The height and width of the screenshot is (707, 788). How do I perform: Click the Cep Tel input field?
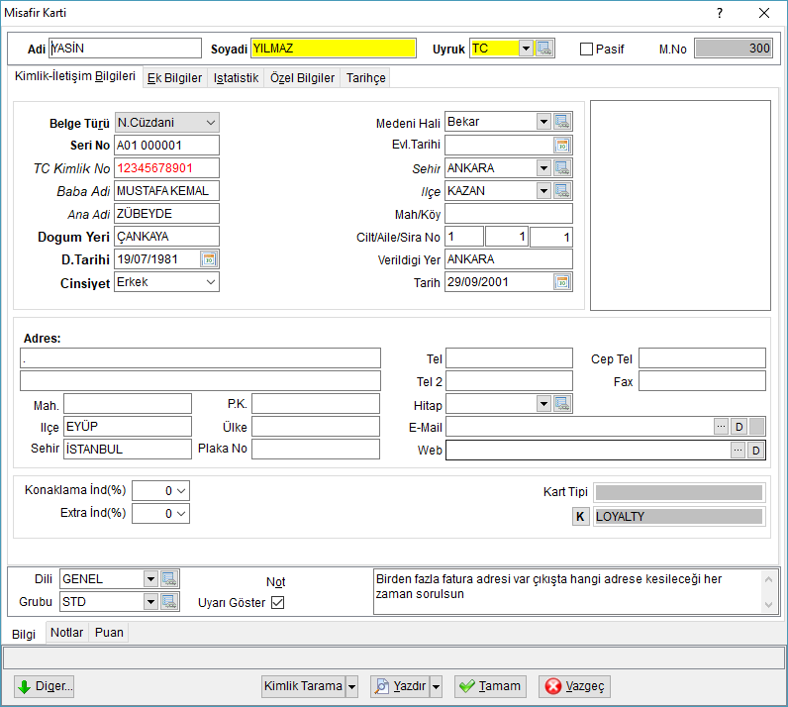(702, 358)
